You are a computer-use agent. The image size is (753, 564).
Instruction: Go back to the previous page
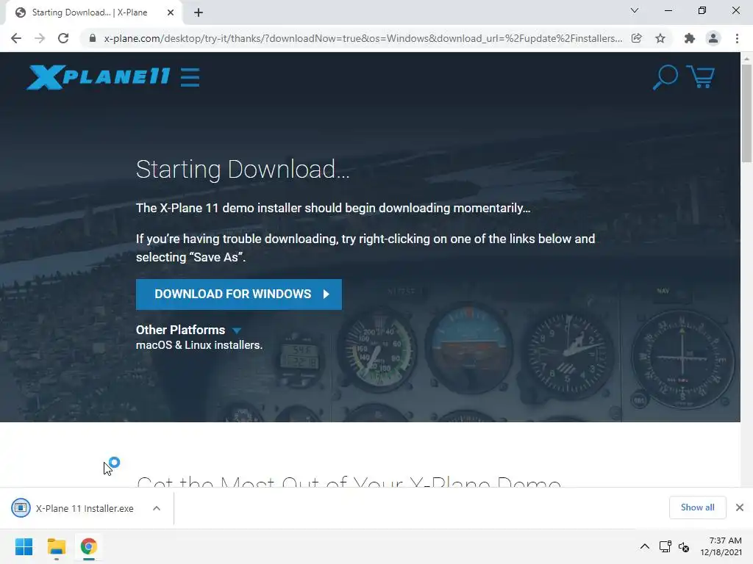coord(16,38)
